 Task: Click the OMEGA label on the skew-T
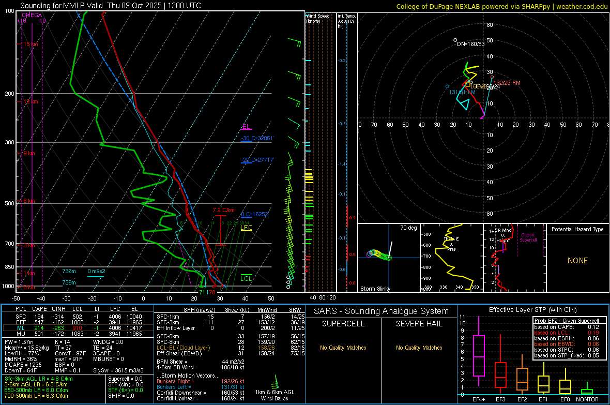(32, 15)
